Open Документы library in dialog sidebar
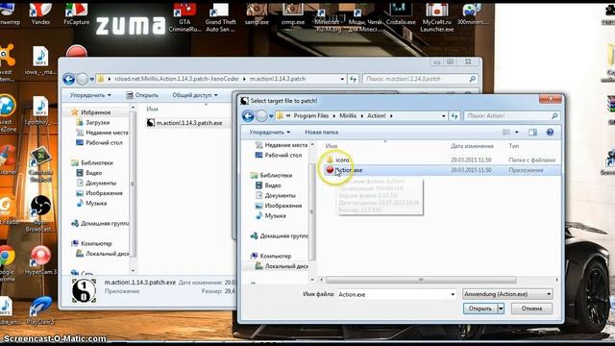This screenshot has width=615, height=346. [276, 196]
